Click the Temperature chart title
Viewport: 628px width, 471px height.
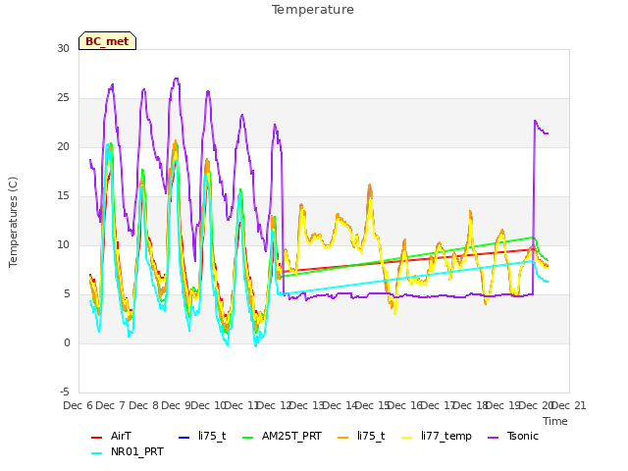pyautogui.click(x=313, y=10)
